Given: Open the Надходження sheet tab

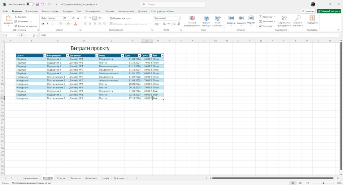Looking at the screenshot, I should [x=30, y=178].
